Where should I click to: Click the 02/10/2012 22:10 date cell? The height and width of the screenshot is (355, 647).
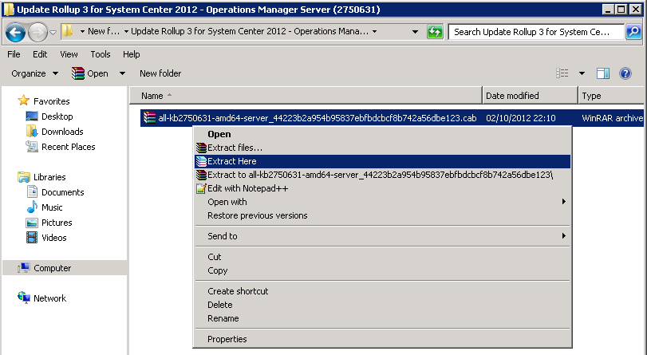coord(520,118)
